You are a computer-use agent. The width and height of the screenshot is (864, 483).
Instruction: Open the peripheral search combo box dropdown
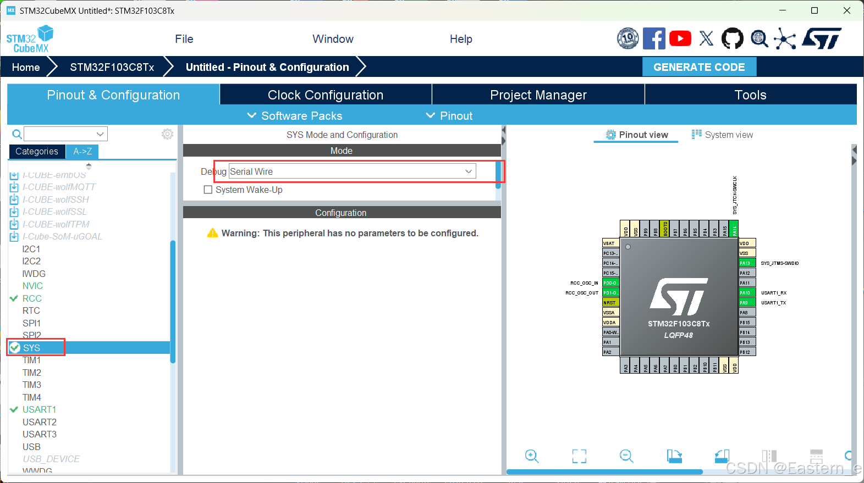pyautogui.click(x=100, y=134)
